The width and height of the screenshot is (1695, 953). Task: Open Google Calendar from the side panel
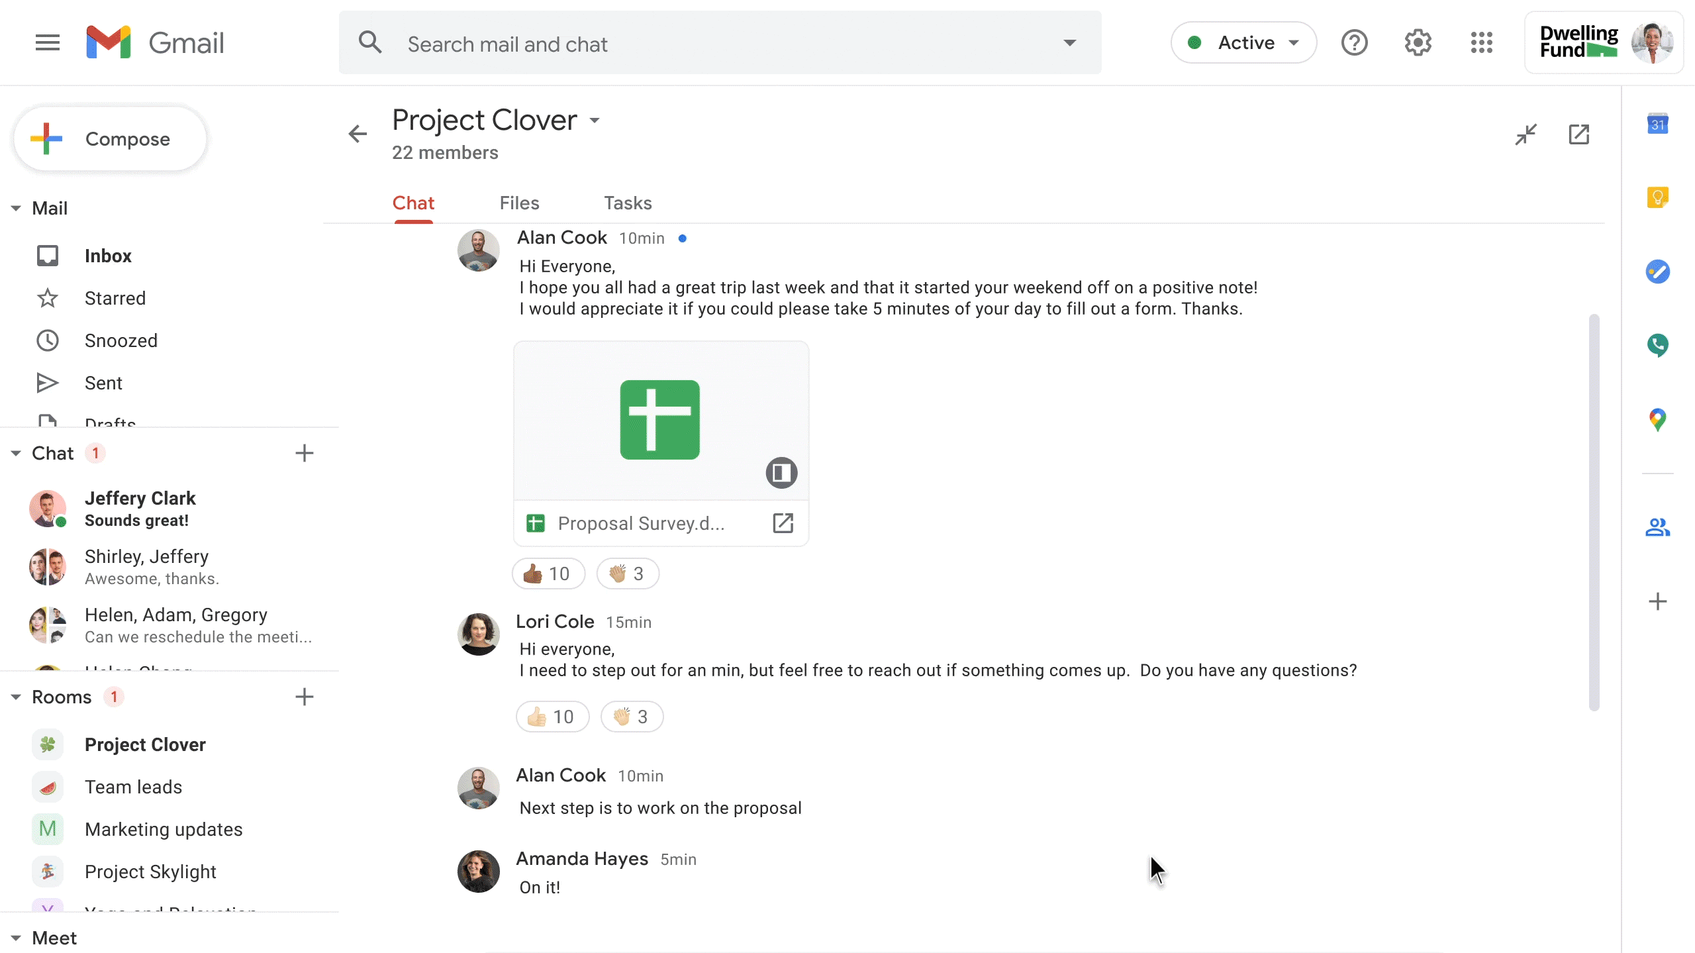coord(1659,123)
